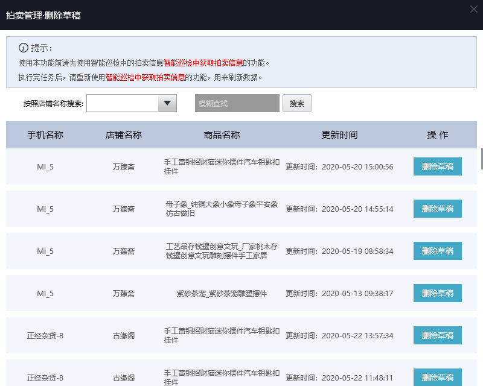Click the 店铺名称 column header
The image size is (483, 392).
click(124, 134)
